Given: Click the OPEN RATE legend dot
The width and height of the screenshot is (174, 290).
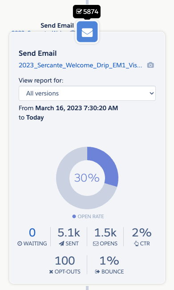Looking at the screenshot, I should tap(74, 216).
